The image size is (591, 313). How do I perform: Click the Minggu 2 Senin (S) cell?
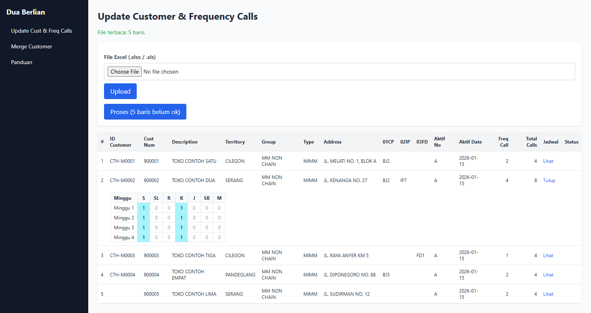pos(143,217)
